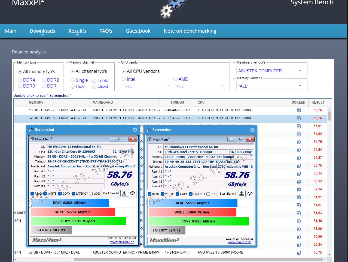Sort by the RESULT column header
Image resolution: width=348 pixels, height=262 pixels.
pos(318,103)
